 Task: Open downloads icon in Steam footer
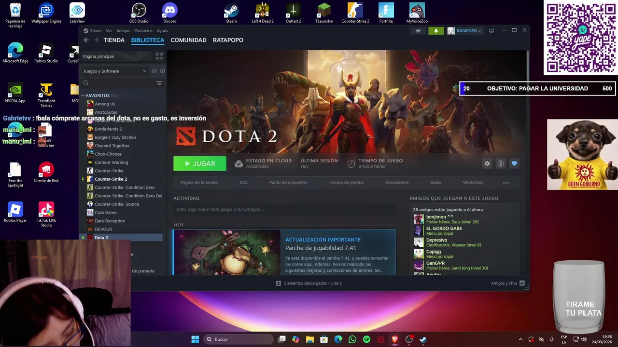[x=278, y=283]
